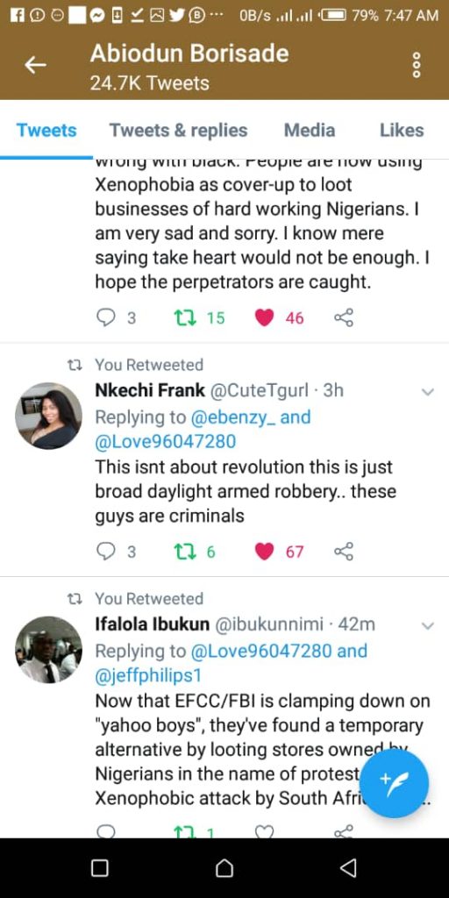Open Ifalola Ibukun's profile avatar
The width and height of the screenshot is (449, 898).
[x=48, y=650]
